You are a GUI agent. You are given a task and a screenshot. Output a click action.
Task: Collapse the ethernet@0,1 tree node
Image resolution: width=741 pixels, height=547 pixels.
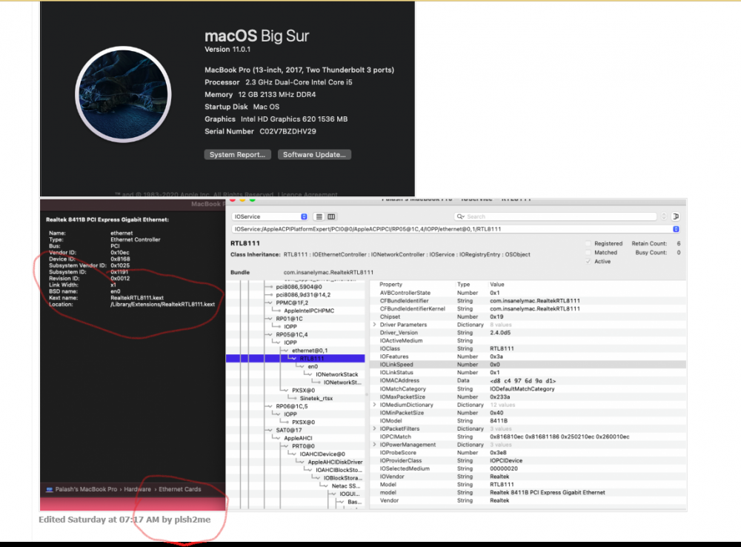click(x=285, y=351)
